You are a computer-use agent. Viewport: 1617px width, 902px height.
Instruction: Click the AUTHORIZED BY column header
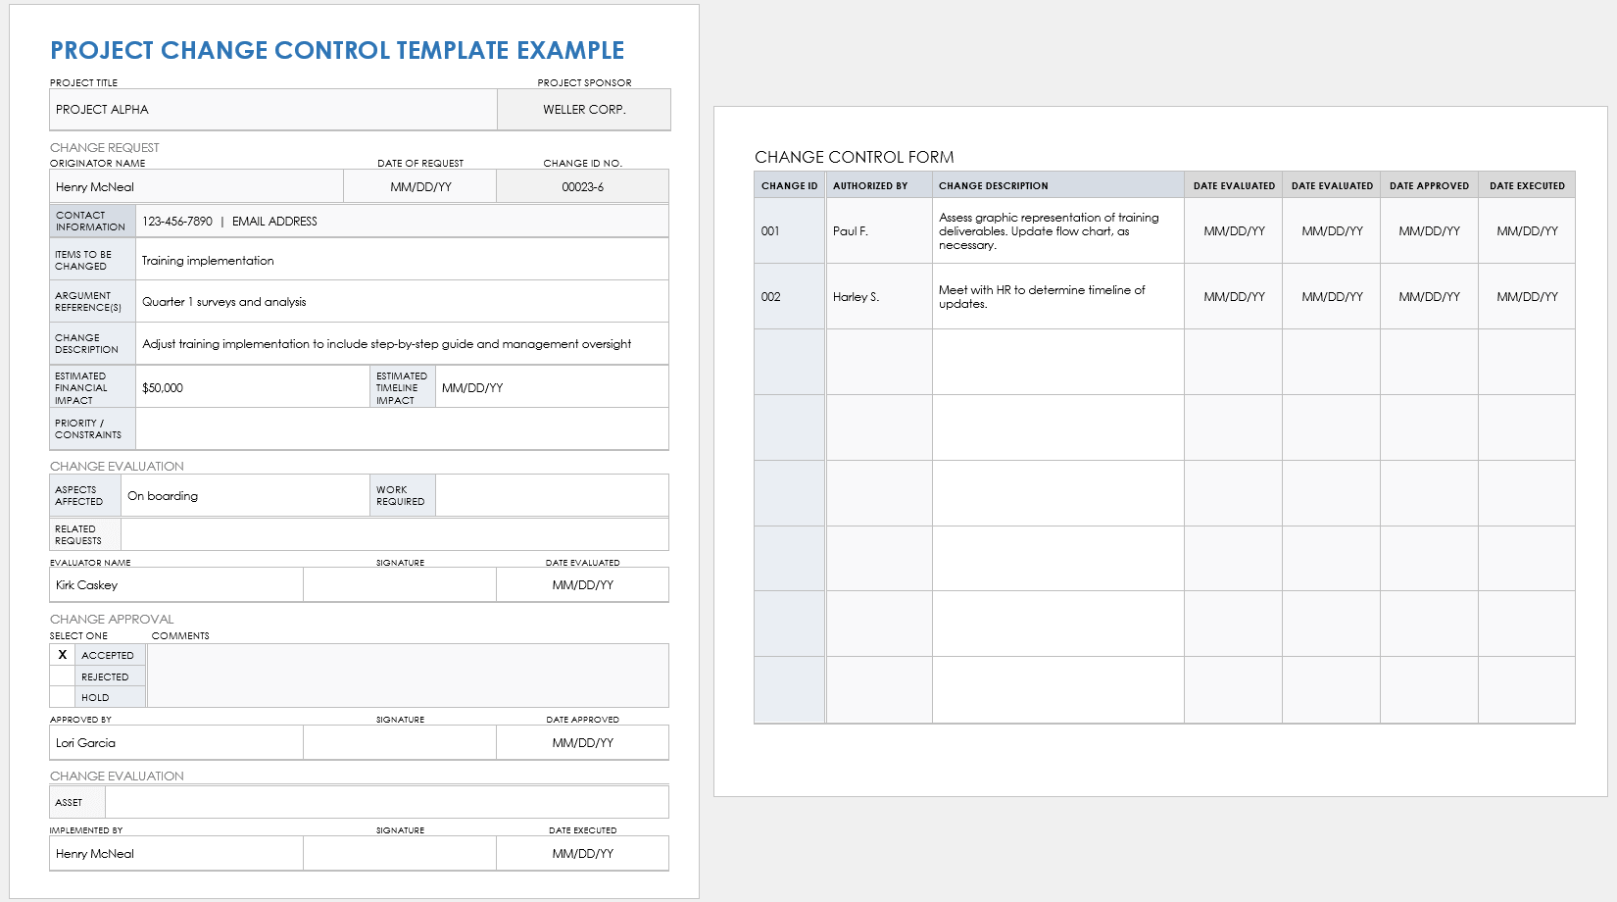[878, 185]
